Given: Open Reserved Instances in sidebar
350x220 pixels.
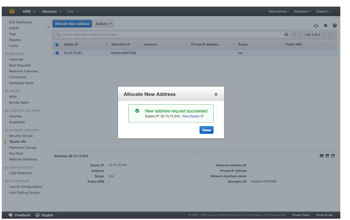Looking at the screenshot, I should 23,71.
